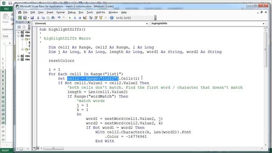Open the Insert UserForm dropdown arrow
The image size is (272, 153).
pos(28,18)
